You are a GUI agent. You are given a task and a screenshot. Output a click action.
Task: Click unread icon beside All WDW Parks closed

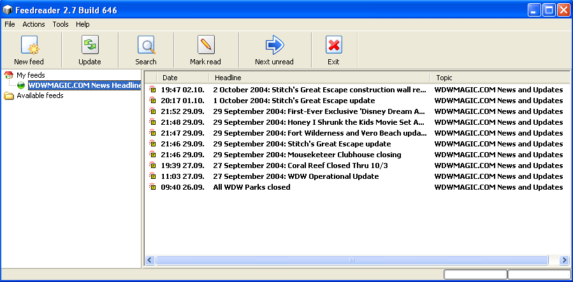(x=152, y=187)
